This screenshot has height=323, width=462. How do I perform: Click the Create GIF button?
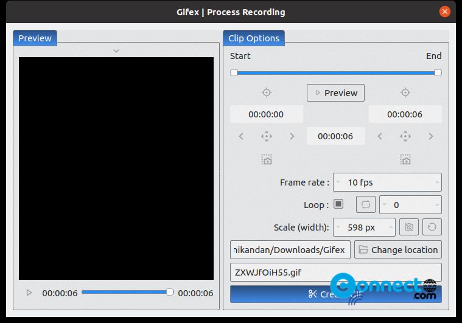point(335,294)
